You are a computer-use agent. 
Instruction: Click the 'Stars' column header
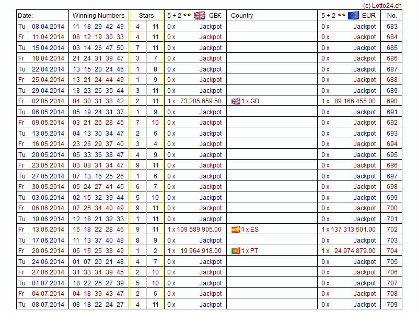click(146, 16)
